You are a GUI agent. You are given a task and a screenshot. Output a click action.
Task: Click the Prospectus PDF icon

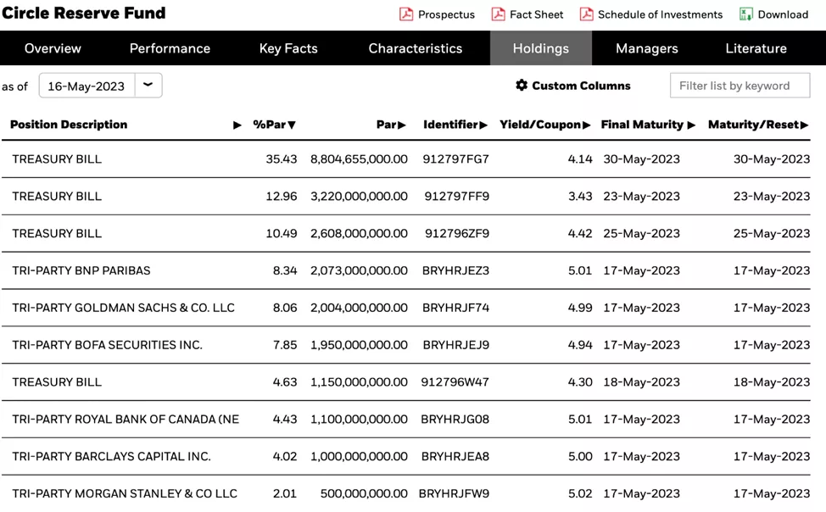pyautogui.click(x=406, y=14)
